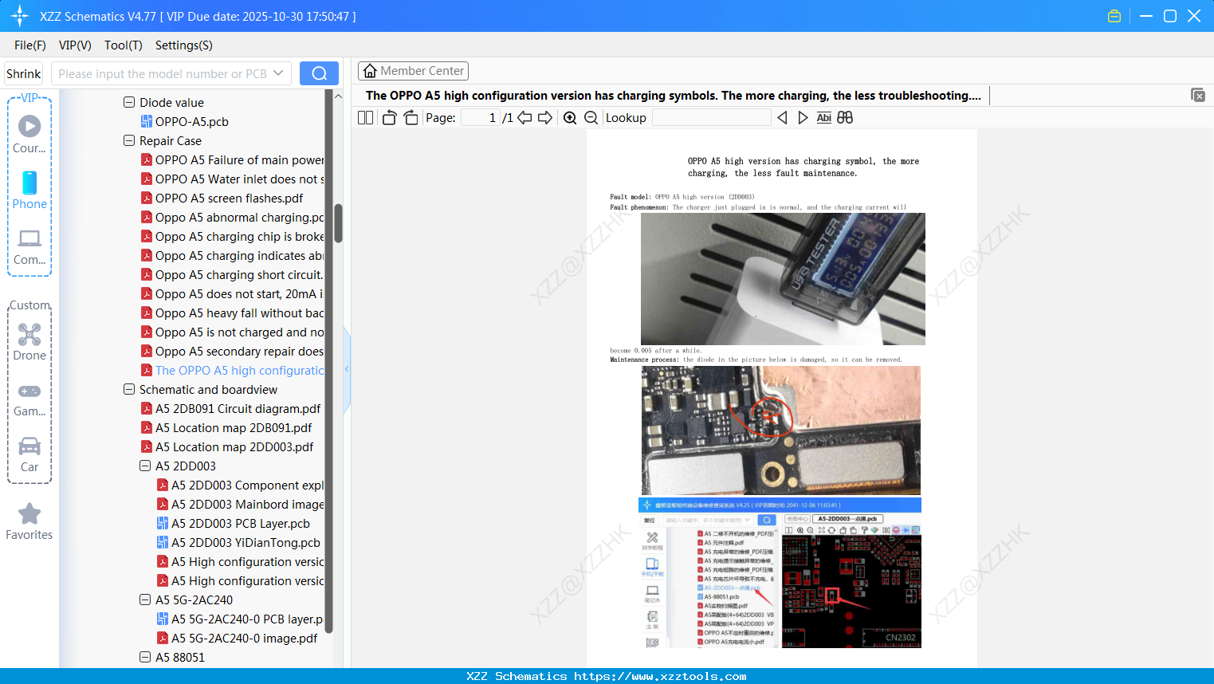Go to the next page arrow

(545, 118)
